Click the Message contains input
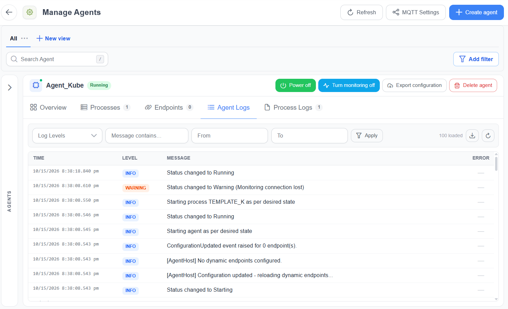This screenshot has height=309, width=508. pyautogui.click(x=147, y=135)
